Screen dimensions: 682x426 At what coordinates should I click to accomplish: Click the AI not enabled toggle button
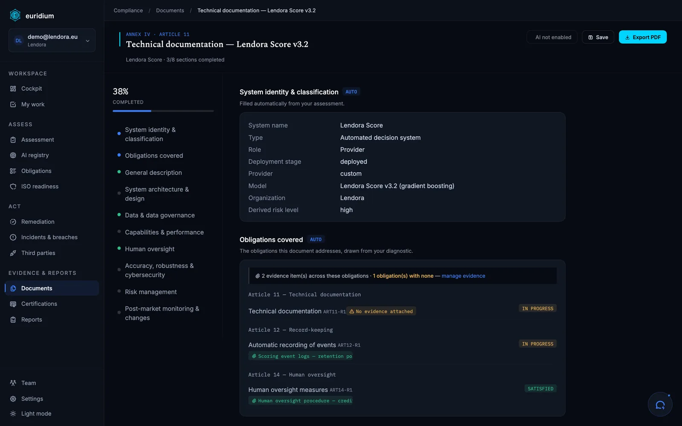pos(552,37)
